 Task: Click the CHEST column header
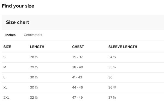coord(78,47)
